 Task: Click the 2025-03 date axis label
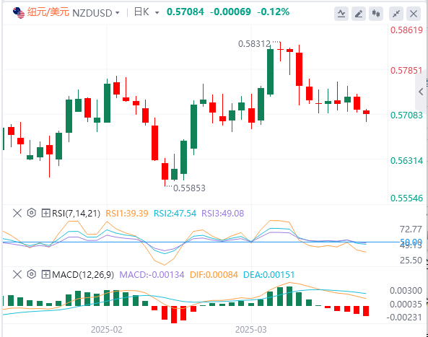click(x=251, y=329)
